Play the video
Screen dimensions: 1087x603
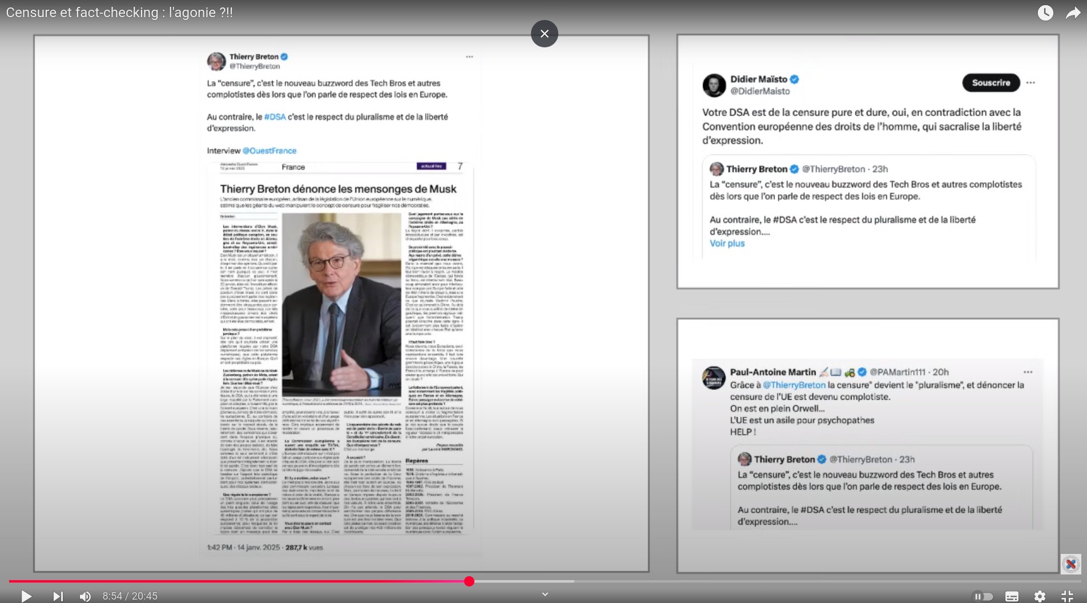click(26, 596)
